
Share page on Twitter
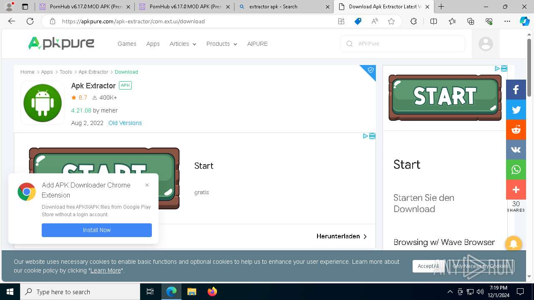[x=516, y=110]
